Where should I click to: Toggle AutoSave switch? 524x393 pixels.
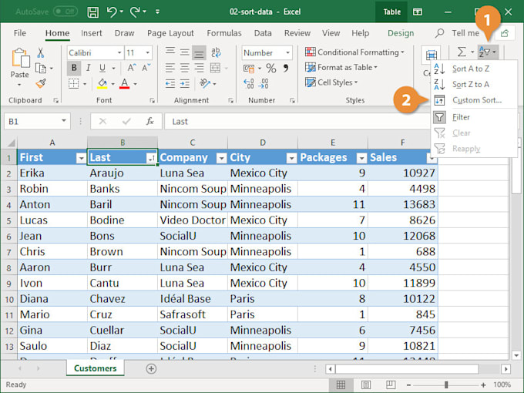click(x=65, y=12)
